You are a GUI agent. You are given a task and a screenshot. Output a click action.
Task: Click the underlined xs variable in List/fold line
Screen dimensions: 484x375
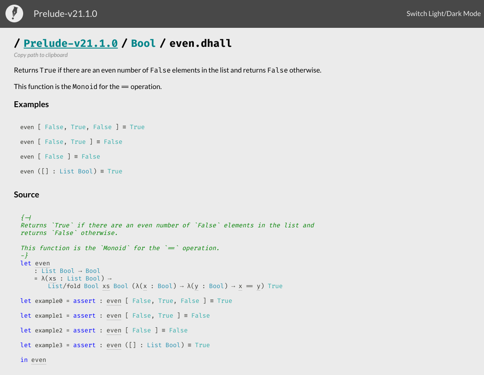pos(106,286)
